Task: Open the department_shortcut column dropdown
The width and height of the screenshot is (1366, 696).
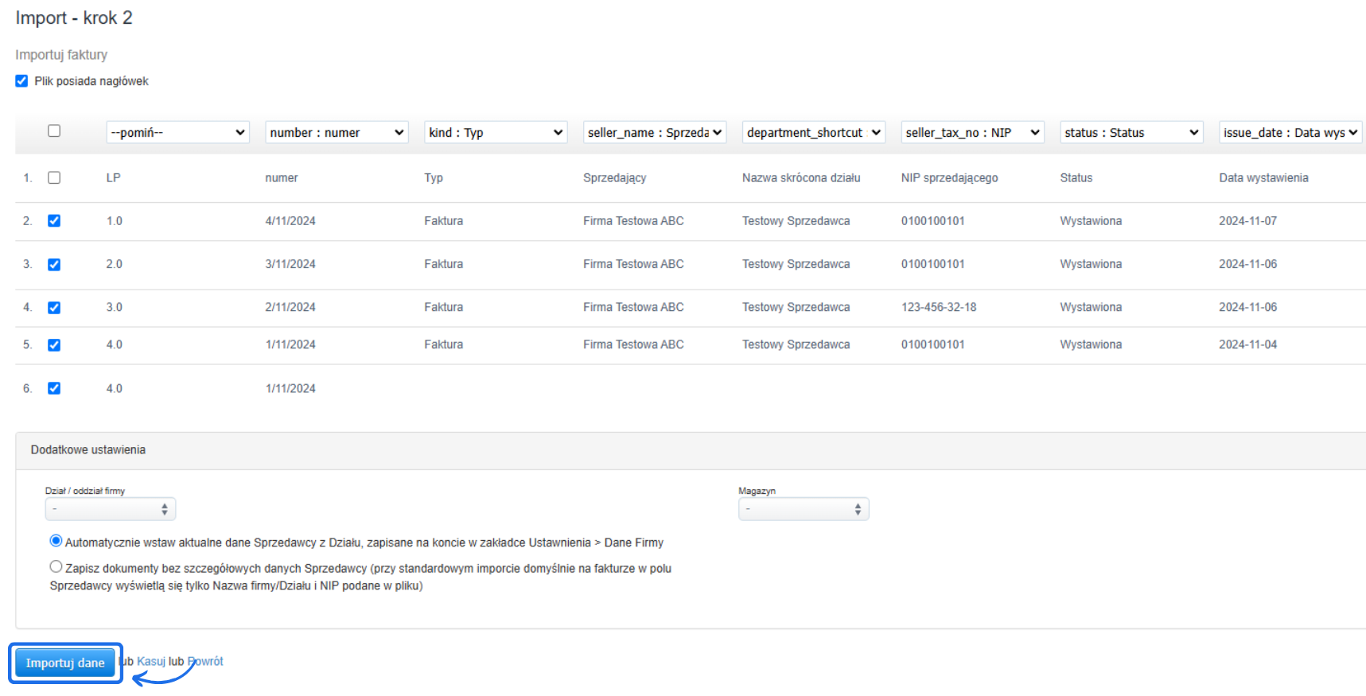Action: coord(813,133)
